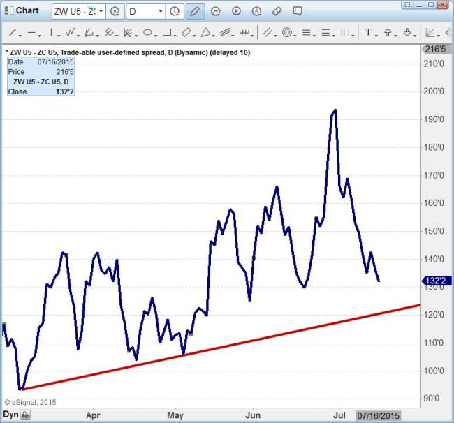
Task: Expand the up arrow marker options arrow
Action: click(396, 36)
